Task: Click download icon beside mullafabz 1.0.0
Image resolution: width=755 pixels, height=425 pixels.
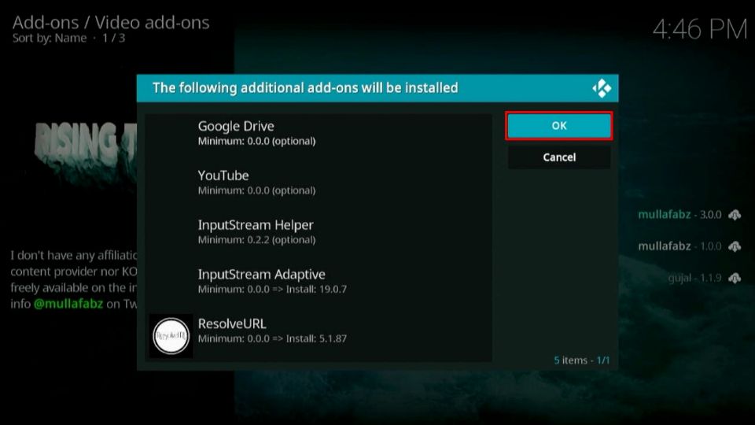Action: click(x=735, y=246)
